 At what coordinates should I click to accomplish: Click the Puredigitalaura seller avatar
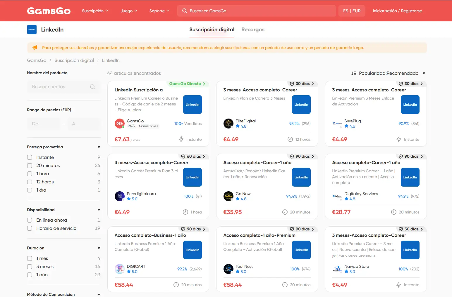click(120, 196)
